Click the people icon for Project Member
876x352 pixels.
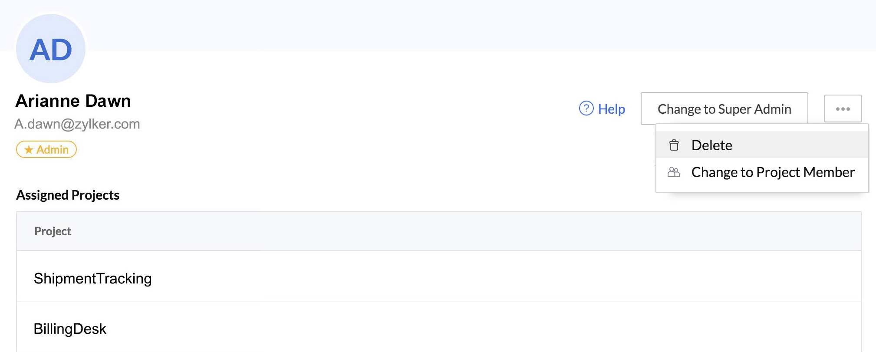coord(674,172)
